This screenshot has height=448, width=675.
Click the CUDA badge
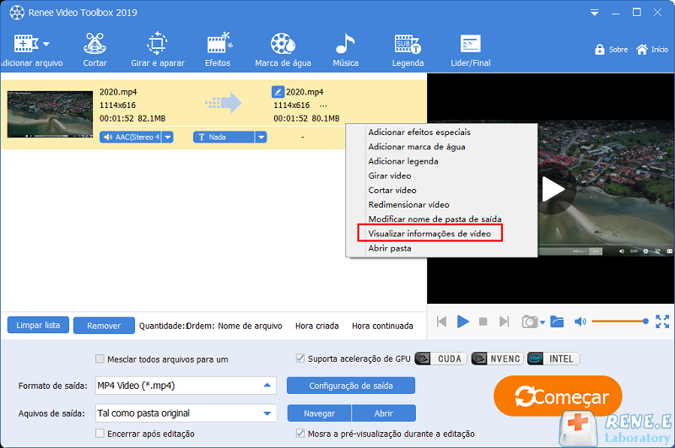pyautogui.click(x=440, y=359)
